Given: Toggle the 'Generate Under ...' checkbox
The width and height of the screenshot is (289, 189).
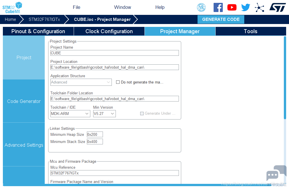Looking at the screenshot, I should pyautogui.click(x=142, y=114).
